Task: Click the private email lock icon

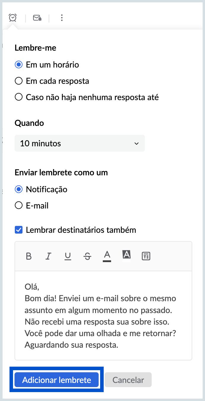Action: click(x=37, y=17)
